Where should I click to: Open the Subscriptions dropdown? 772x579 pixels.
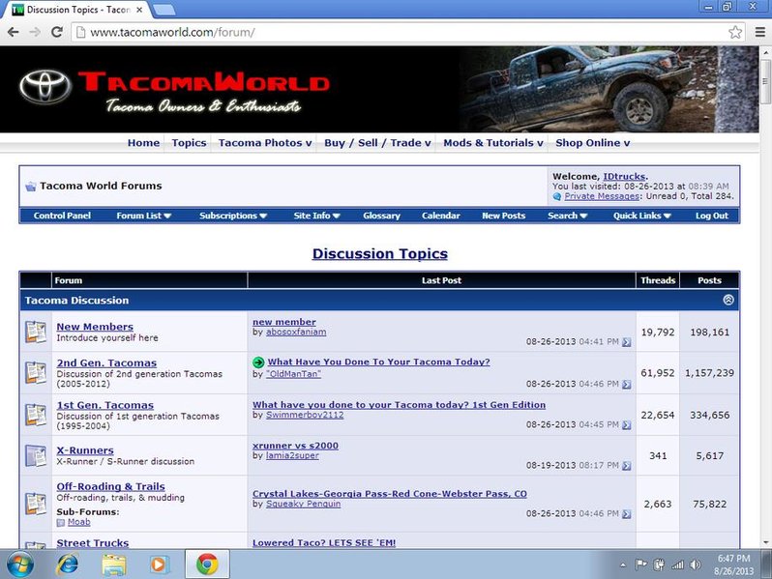[233, 216]
